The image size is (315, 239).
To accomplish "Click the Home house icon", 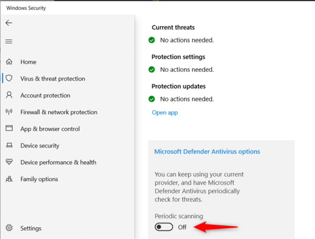I will (9, 62).
